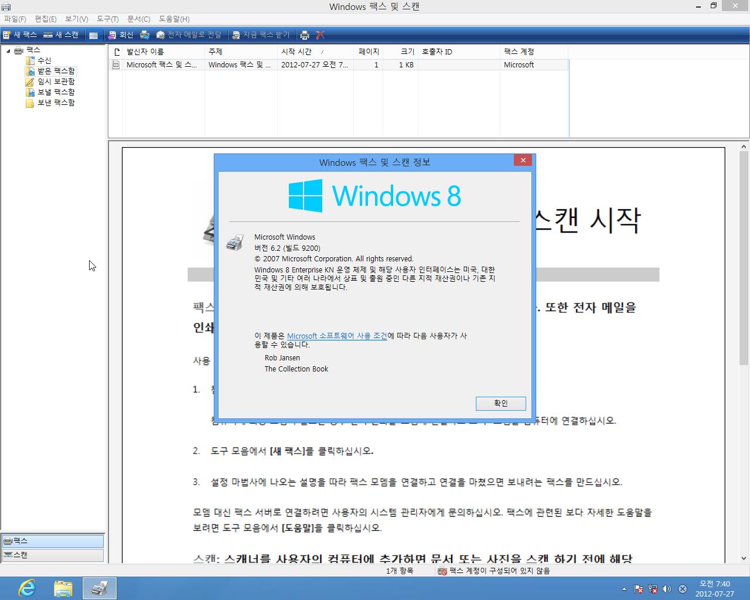This screenshot has height=600, width=750.
Task: Click the forward-as-fax icon next to 회신
Action: click(144, 35)
